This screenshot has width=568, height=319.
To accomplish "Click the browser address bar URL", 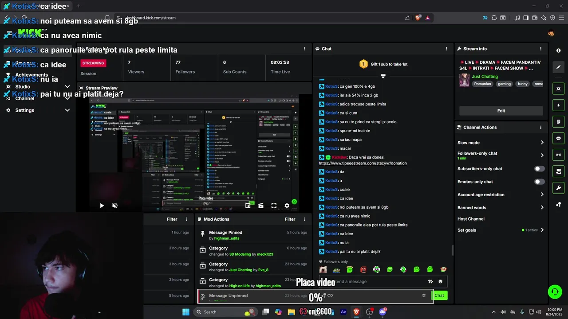I will [150, 18].
